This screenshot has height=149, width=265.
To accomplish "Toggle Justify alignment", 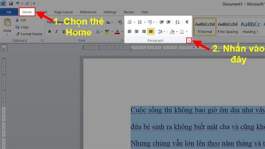I will tap(151, 31).
